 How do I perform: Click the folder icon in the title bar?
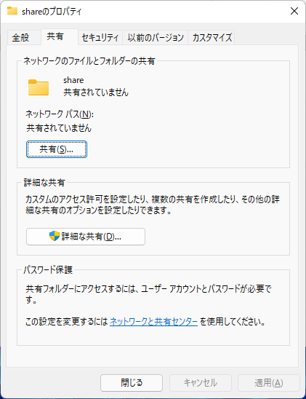[x=12, y=11]
